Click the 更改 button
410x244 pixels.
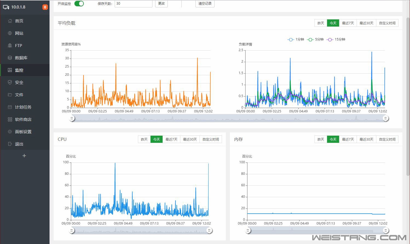[x=161, y=4]
